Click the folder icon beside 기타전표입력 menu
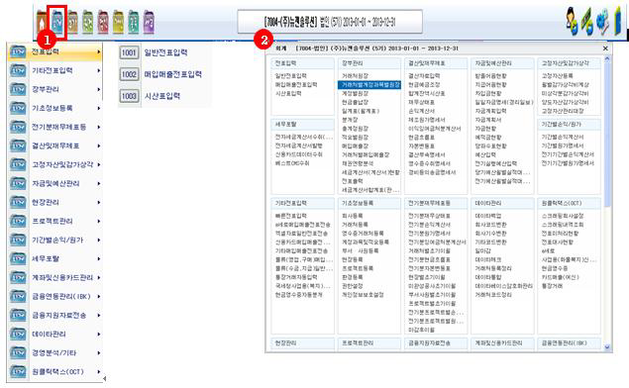This screenshot has width=629, height=388. (18, 70)
